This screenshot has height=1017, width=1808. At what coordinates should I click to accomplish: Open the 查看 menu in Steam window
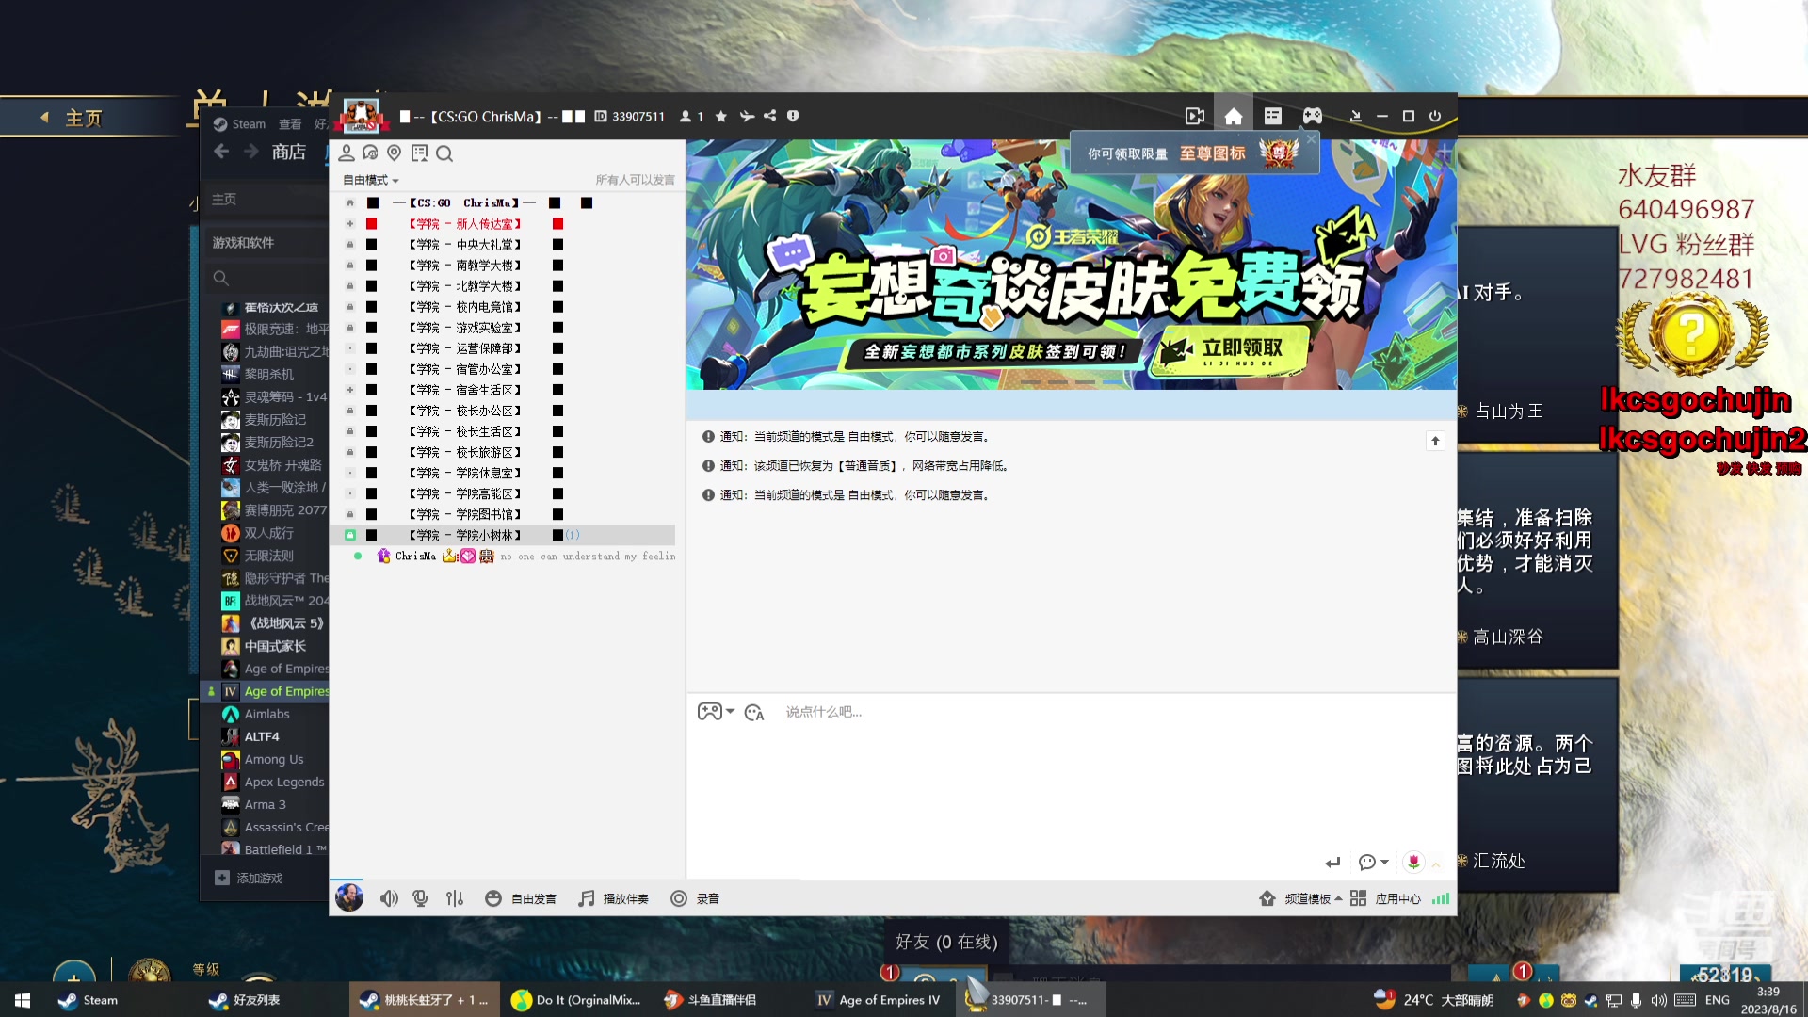tap(290, 124)
